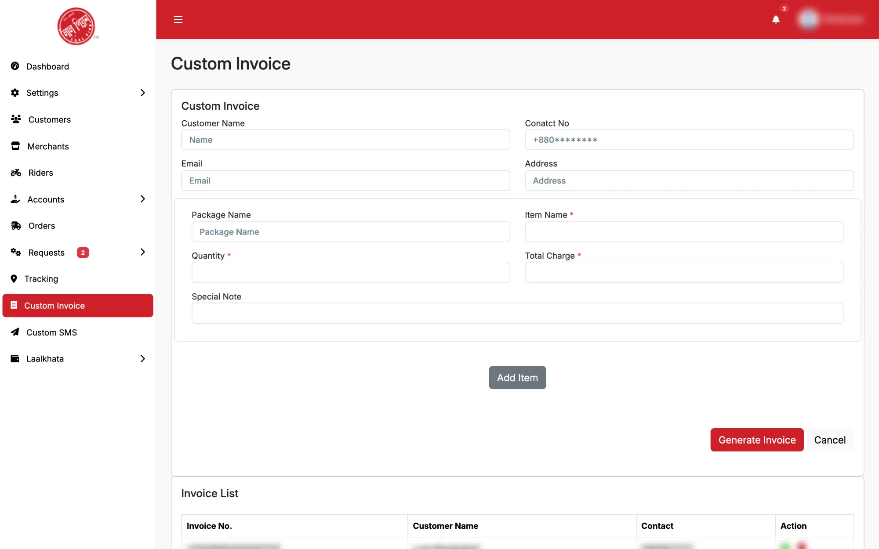Expand the Settings submenu chevron
Viewport: 879px width, 549px height.
[142, 93]
